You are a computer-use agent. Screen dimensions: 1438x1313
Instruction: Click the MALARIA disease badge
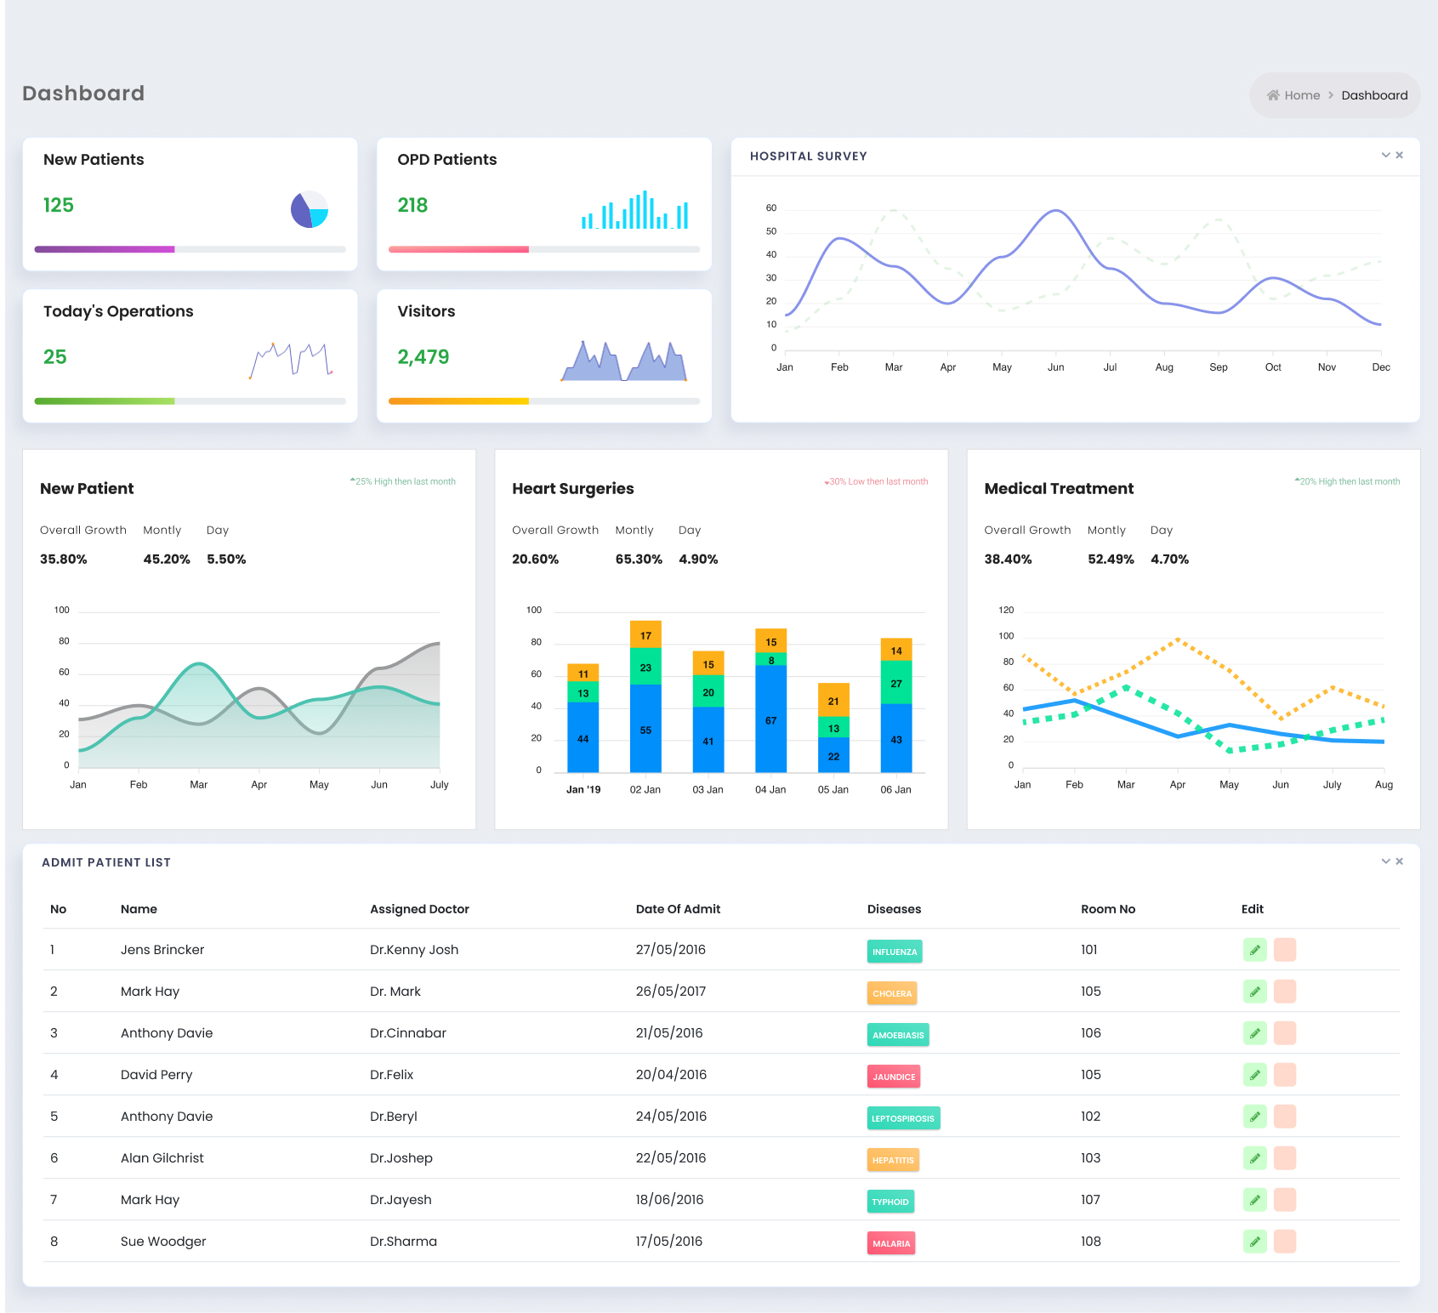click(x=891, y=1242)
